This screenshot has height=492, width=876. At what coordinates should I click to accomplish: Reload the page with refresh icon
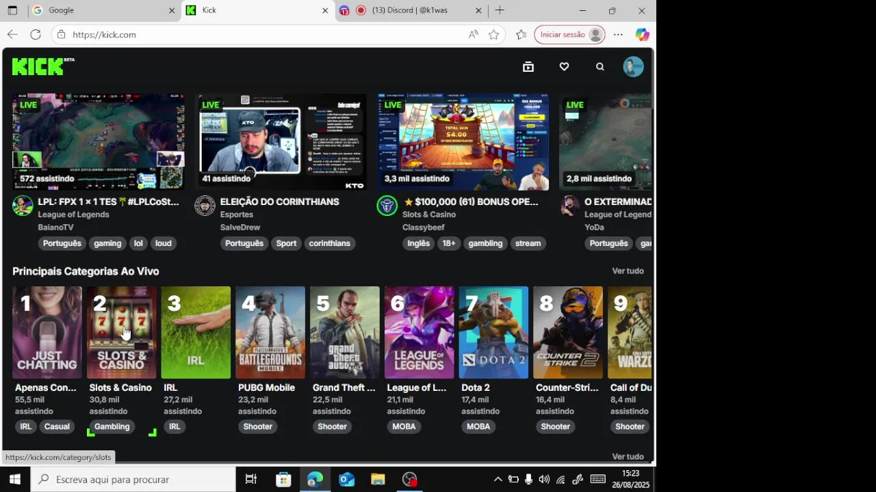point(36,34)
